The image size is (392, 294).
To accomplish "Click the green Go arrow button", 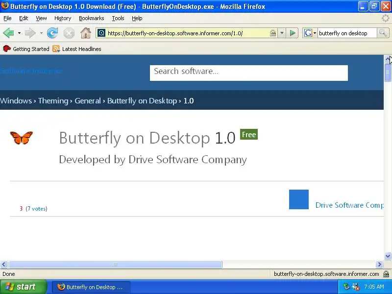I will coord(292,33).
